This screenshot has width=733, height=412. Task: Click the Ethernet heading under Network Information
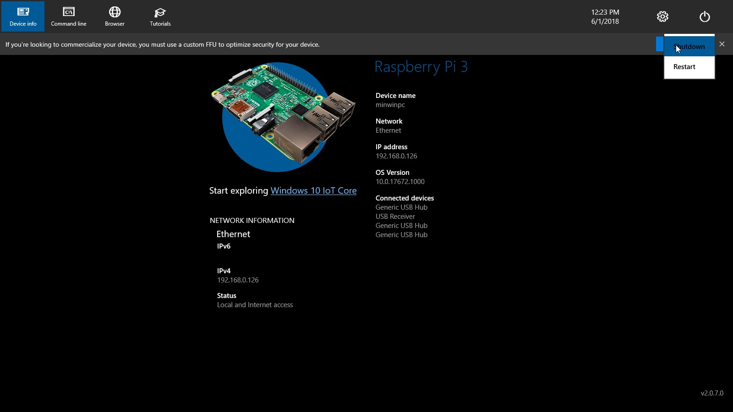pos(233,234)
